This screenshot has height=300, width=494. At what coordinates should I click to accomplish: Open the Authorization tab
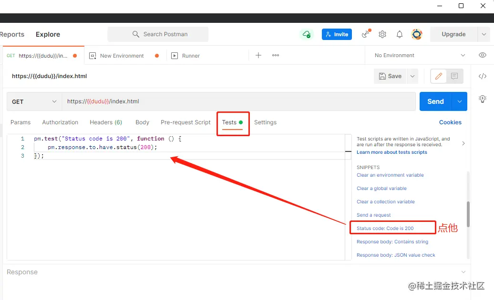point(60,122)
